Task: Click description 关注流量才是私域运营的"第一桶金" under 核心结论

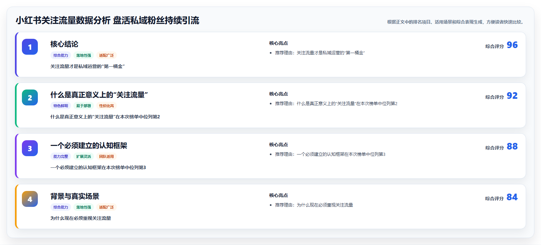Action: pyautogui.click(x=88, y=66)
